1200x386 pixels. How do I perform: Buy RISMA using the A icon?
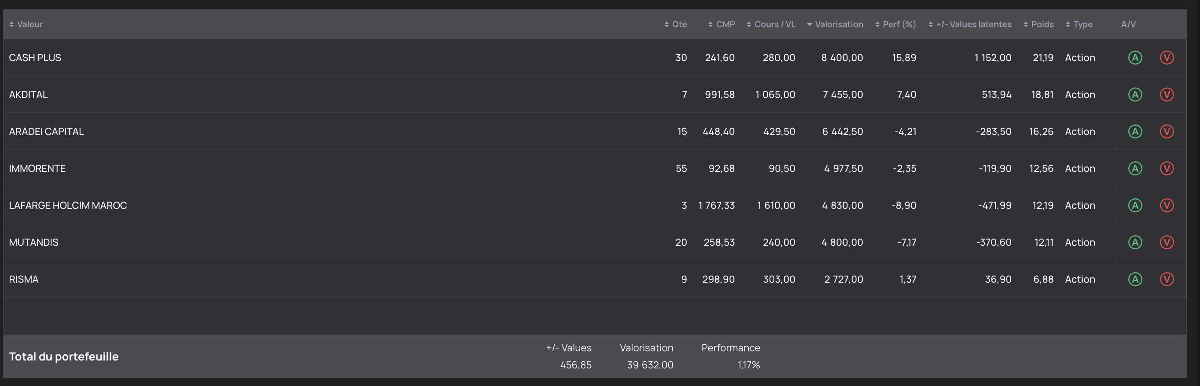(1135, 279)
